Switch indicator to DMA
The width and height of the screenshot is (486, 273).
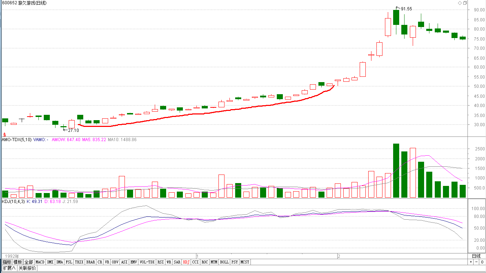coord(60,262)
